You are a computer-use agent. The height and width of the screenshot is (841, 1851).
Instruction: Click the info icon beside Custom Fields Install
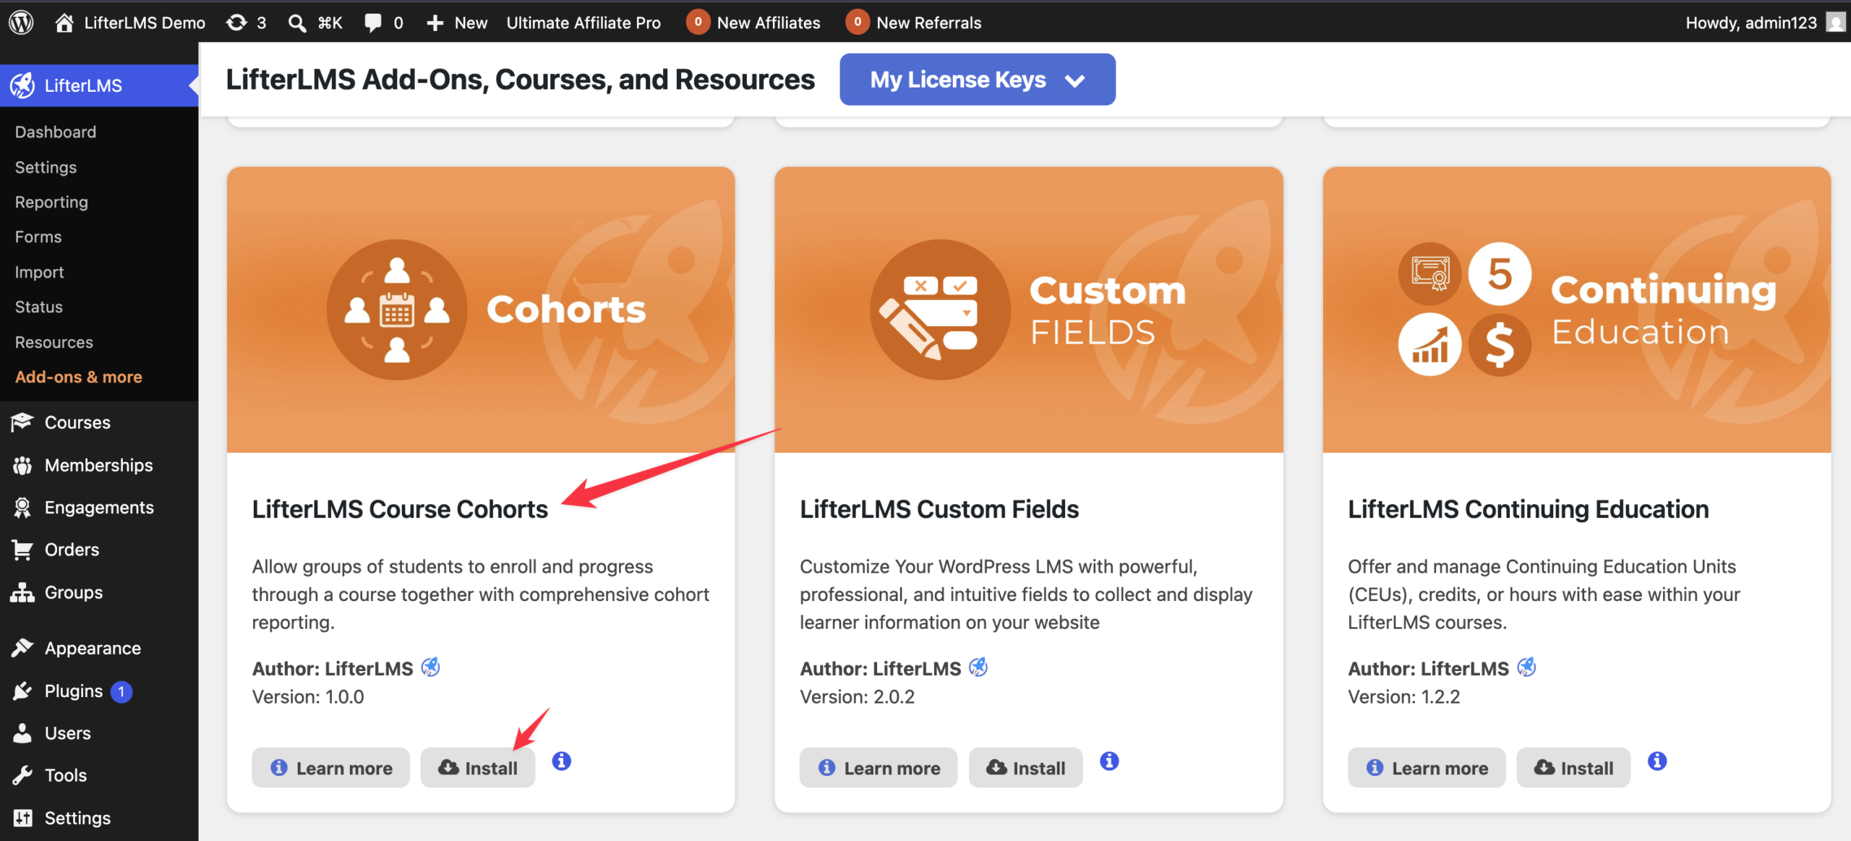click(x=1109, y=761)
